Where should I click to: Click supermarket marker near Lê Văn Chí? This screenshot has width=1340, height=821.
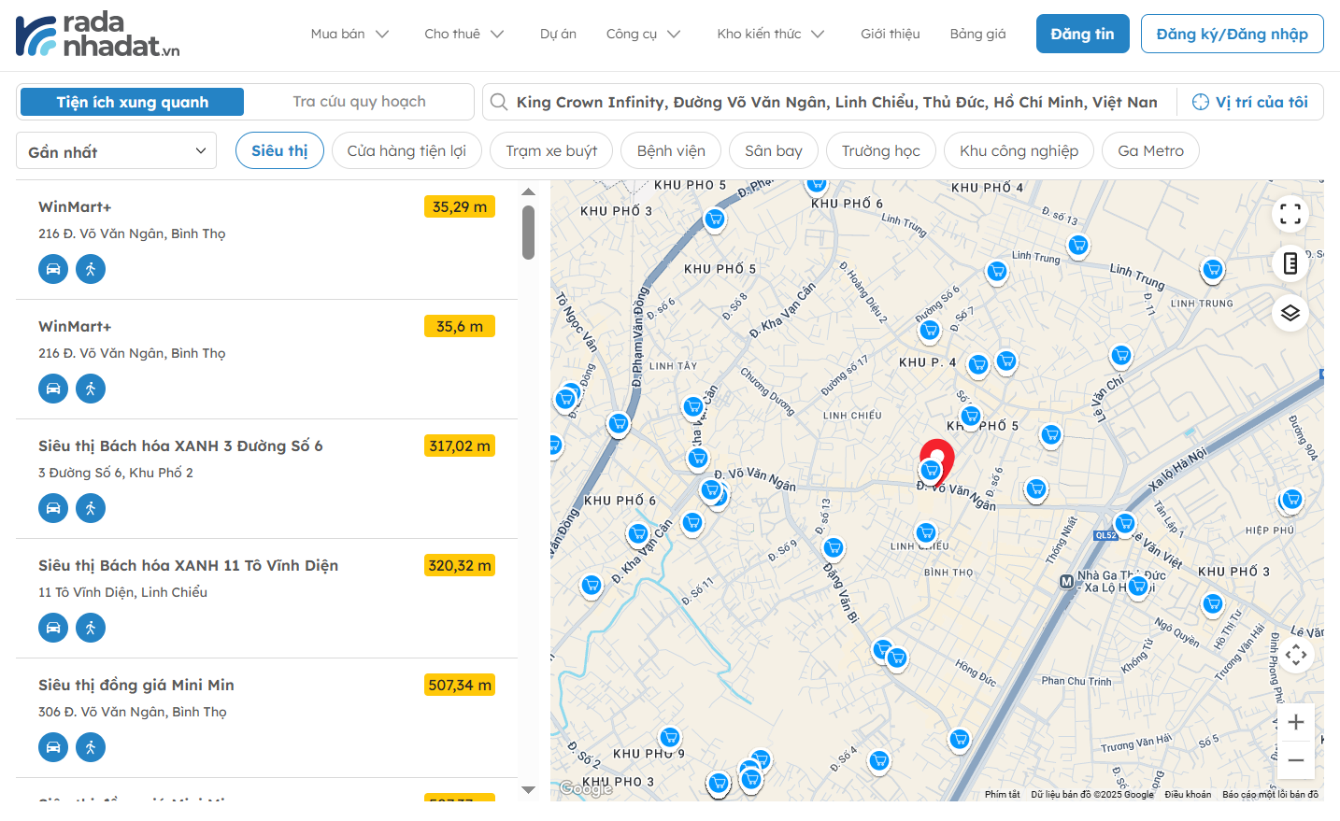(x=1121, y=356)
